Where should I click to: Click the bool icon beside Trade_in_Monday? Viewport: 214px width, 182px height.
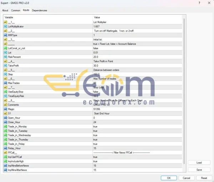pos(5,127)
